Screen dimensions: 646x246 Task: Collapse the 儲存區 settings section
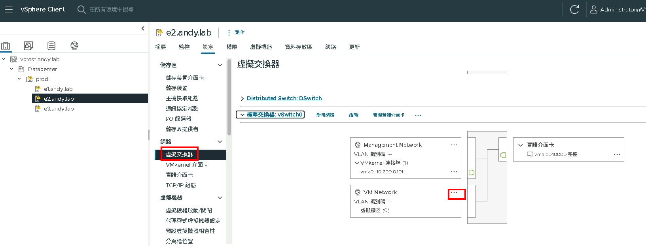(x=220, y=65)
